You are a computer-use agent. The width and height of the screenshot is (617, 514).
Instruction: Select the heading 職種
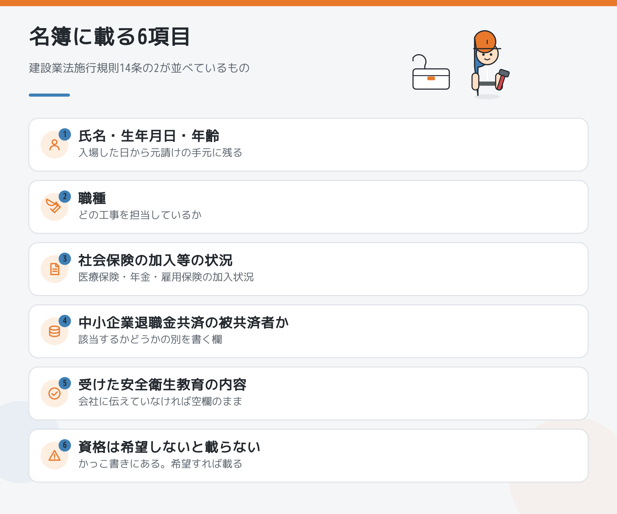pos(92,198)
